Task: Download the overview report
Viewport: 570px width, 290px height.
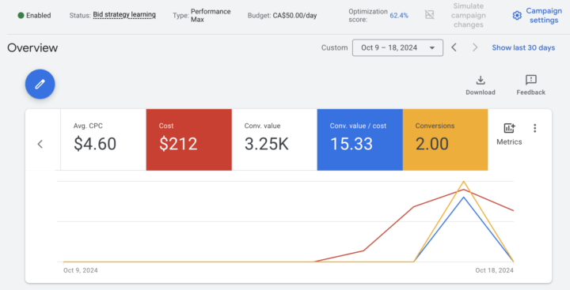Action: pos(481,85)
